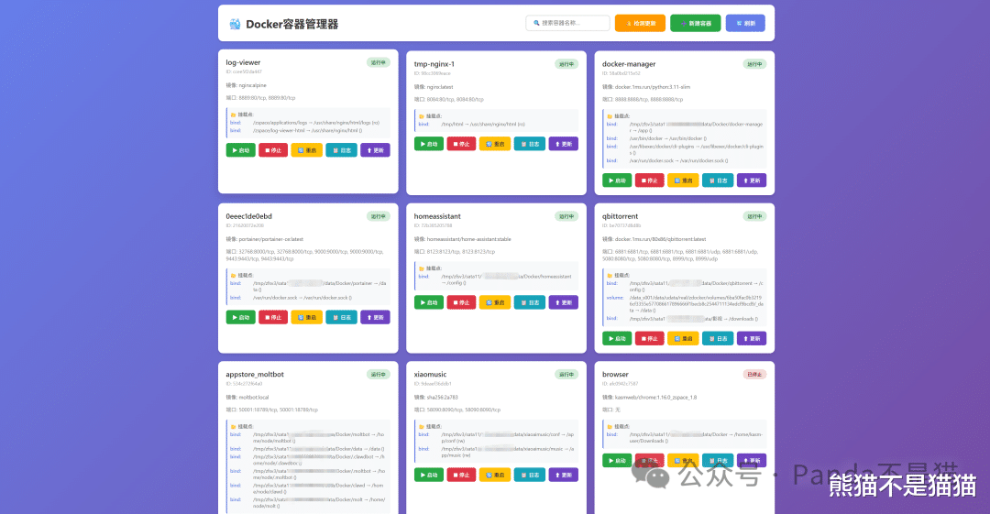
Task: Start the homeassistant container
Action: click(429, 302)
